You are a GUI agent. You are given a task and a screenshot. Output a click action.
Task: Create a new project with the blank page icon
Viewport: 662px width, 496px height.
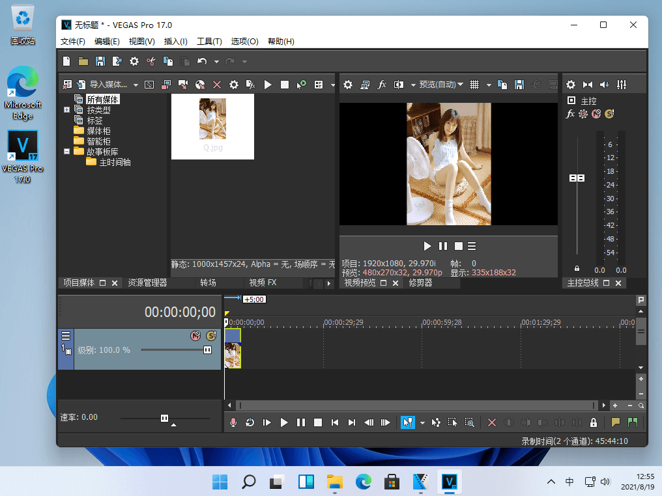[66, 62]
